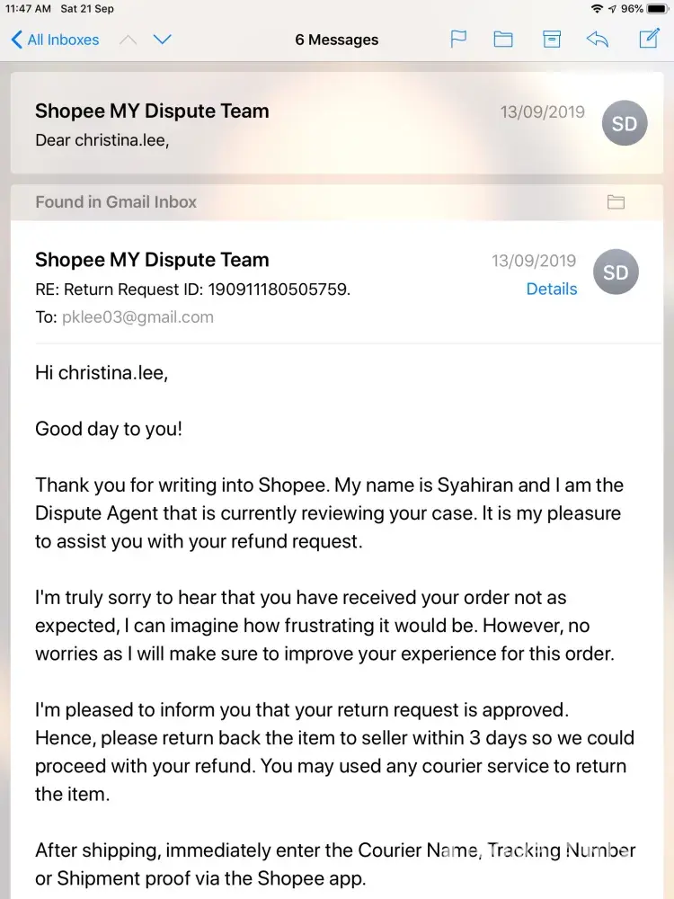The height and width of the screenshot is (899, 674).
Task: Tap the Wi-Fi icon in status bar
Action: [597, 8]
